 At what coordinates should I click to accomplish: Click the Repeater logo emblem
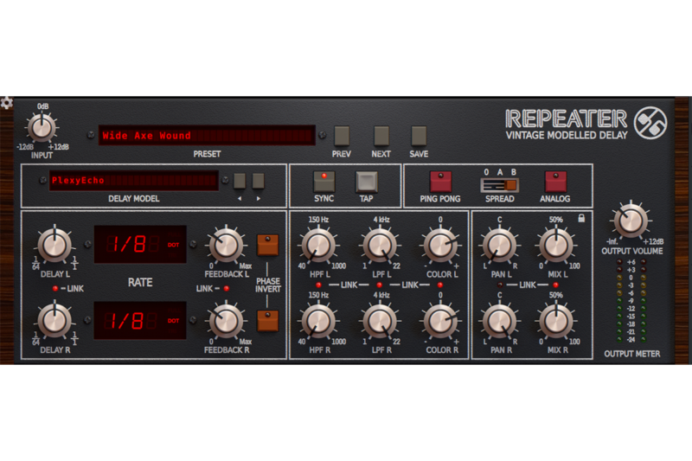(x=650, y=123)
